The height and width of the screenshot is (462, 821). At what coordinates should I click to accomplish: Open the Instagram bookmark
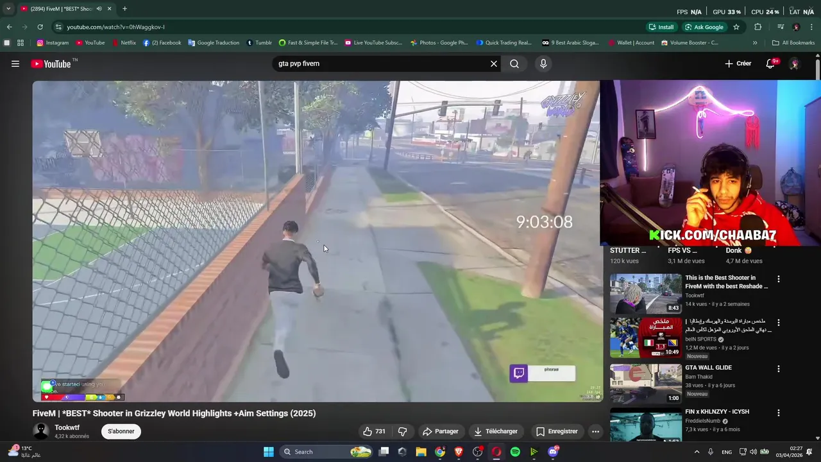coord(53,43)
